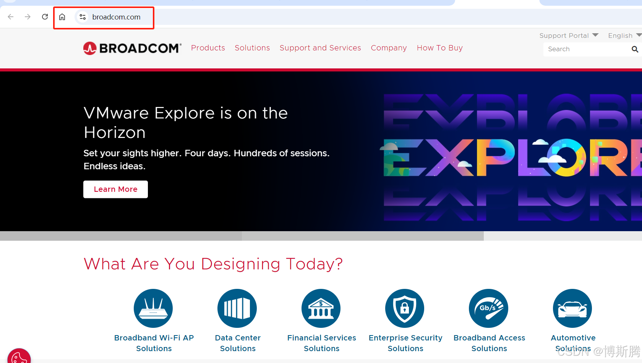Click the browser home icon
The image size is (642, 363).
[62, 17]
